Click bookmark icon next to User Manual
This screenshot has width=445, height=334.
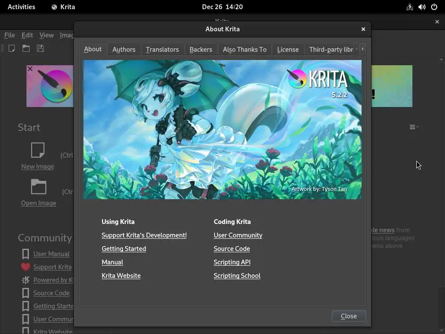click(26, 254)
